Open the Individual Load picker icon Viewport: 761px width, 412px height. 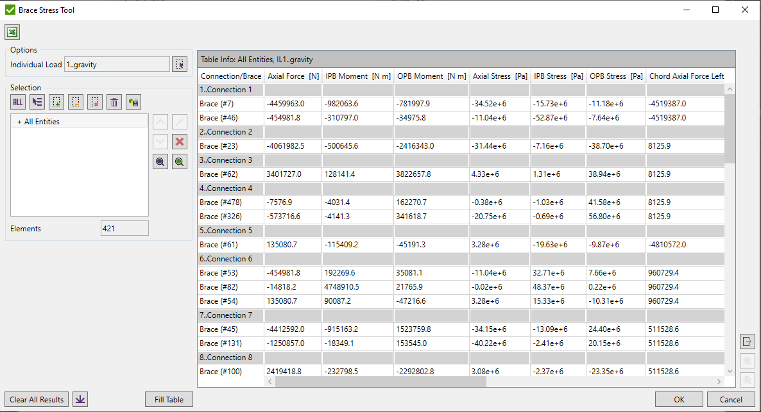point(180,63)
